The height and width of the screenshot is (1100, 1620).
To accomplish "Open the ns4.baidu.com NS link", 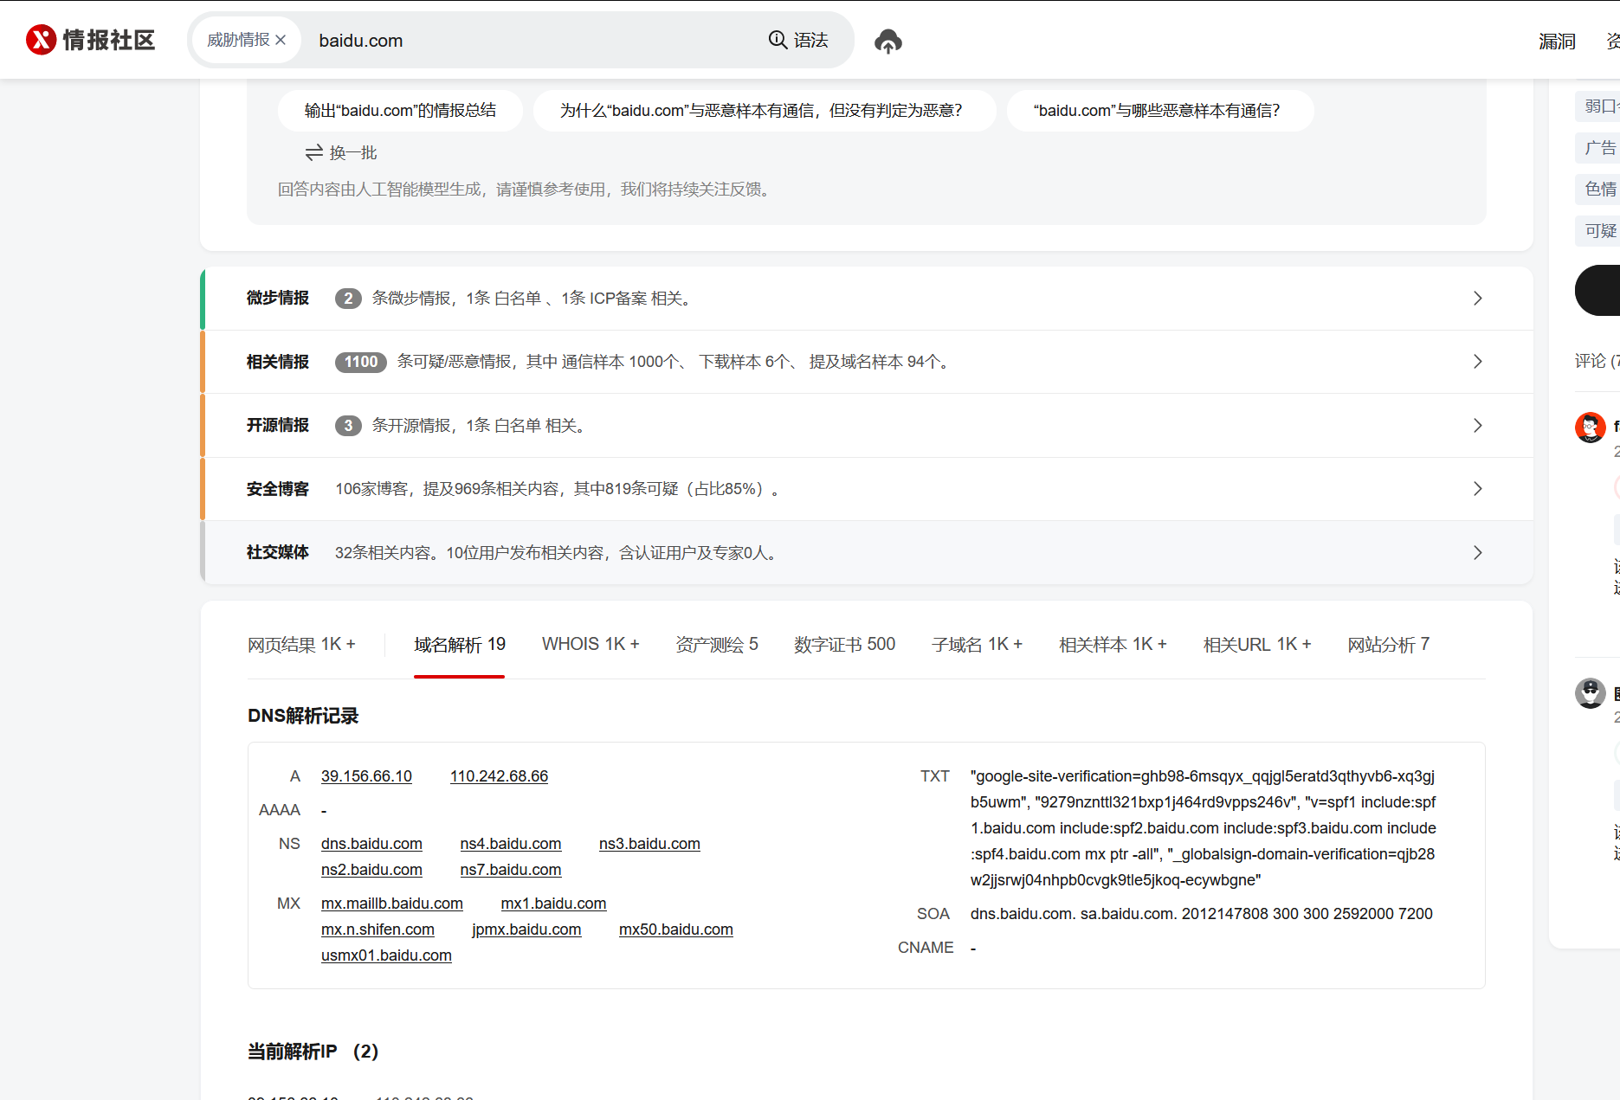I will [x=511, y=844].
